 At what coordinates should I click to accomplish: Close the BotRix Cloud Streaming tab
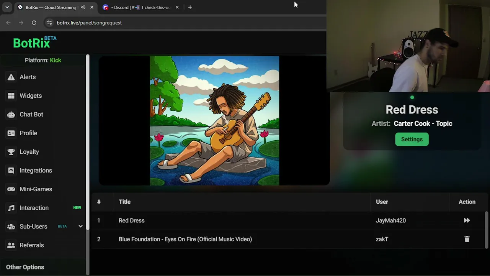click(92, 7)
